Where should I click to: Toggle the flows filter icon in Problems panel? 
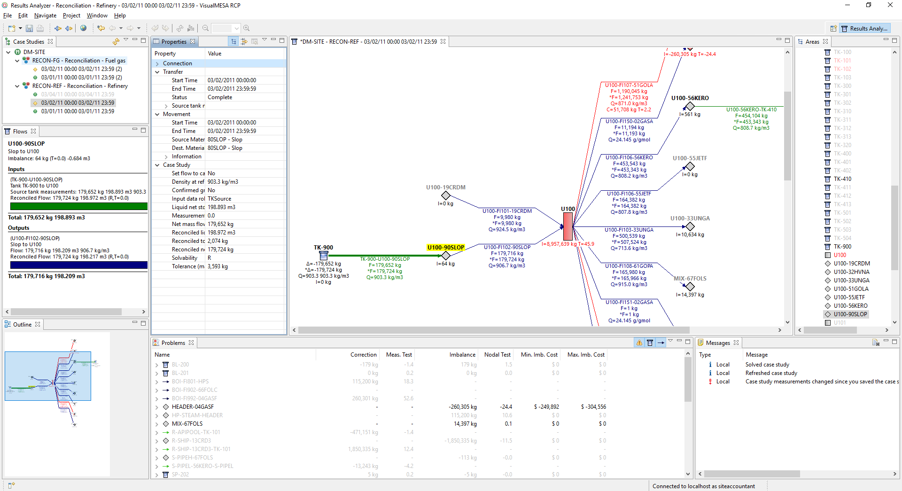661,343
